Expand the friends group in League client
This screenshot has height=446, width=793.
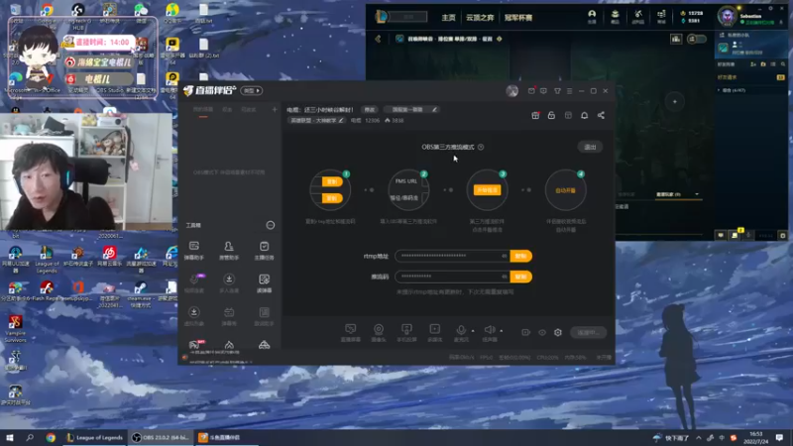pos(719,90)
